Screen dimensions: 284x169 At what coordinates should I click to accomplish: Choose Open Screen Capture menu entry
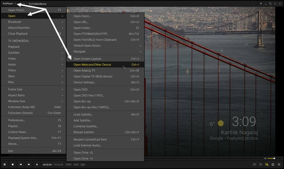click(87, 59)
